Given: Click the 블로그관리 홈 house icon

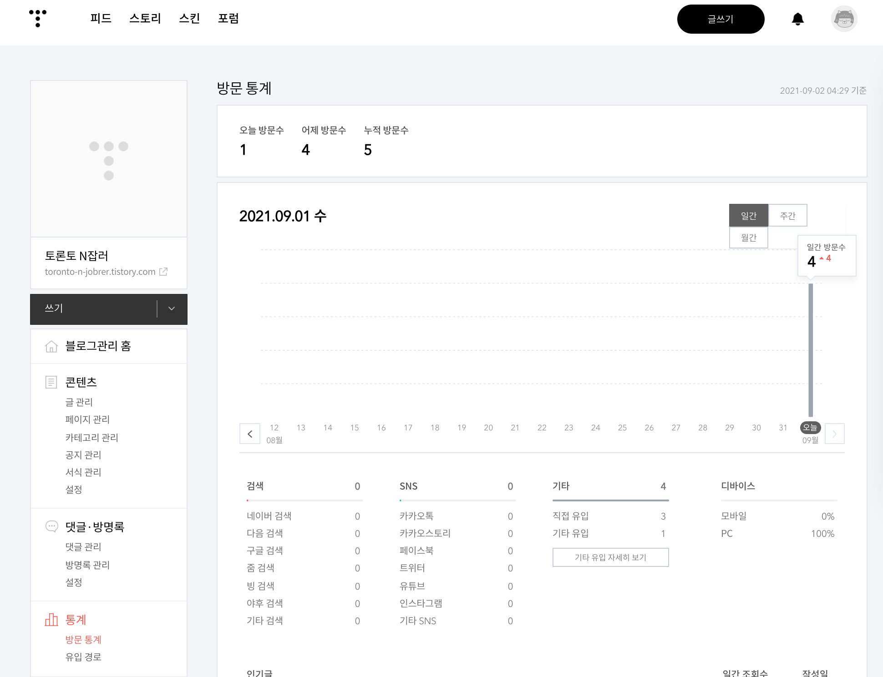Looking at the screenshot, I should point(51,347).
